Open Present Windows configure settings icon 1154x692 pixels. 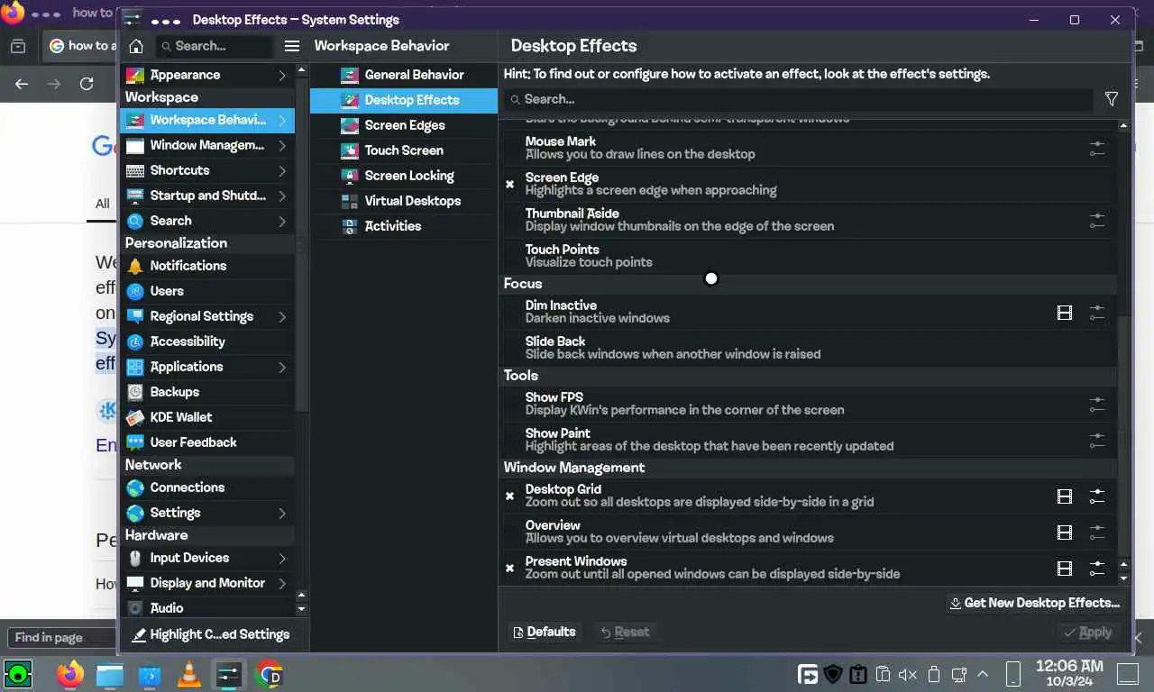[x=1096, y=569]
